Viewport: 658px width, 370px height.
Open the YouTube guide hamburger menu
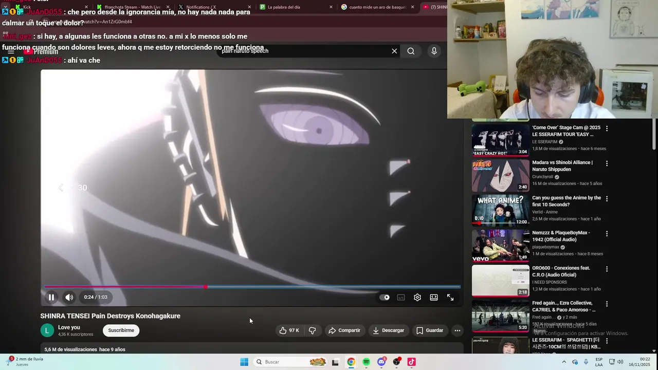point(11,51)
